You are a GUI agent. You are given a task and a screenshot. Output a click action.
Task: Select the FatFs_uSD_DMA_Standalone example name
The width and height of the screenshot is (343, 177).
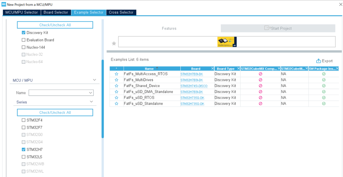tap(148, 92)
